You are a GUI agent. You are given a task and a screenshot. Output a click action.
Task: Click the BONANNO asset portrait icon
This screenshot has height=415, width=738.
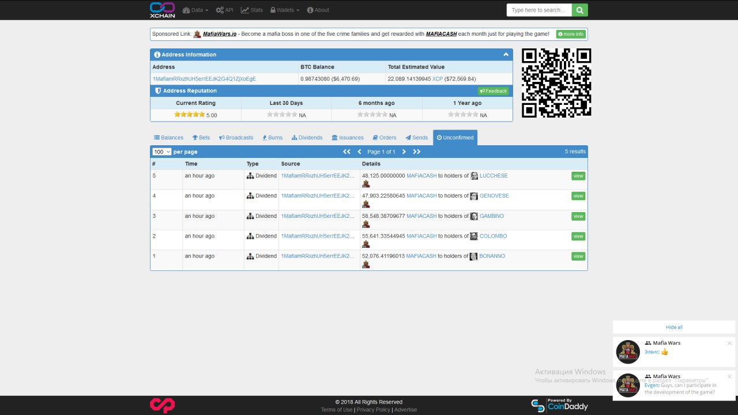pos(474,256)
